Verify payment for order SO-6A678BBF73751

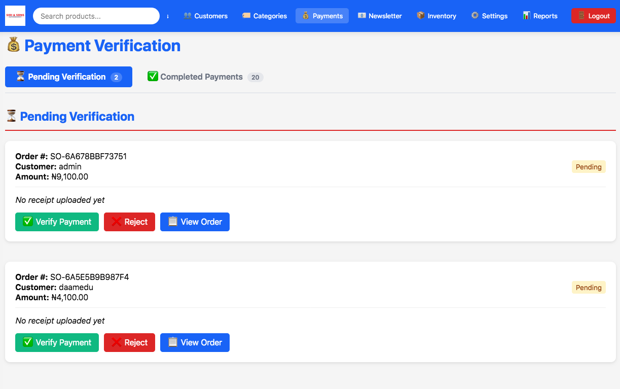point(57,222)
